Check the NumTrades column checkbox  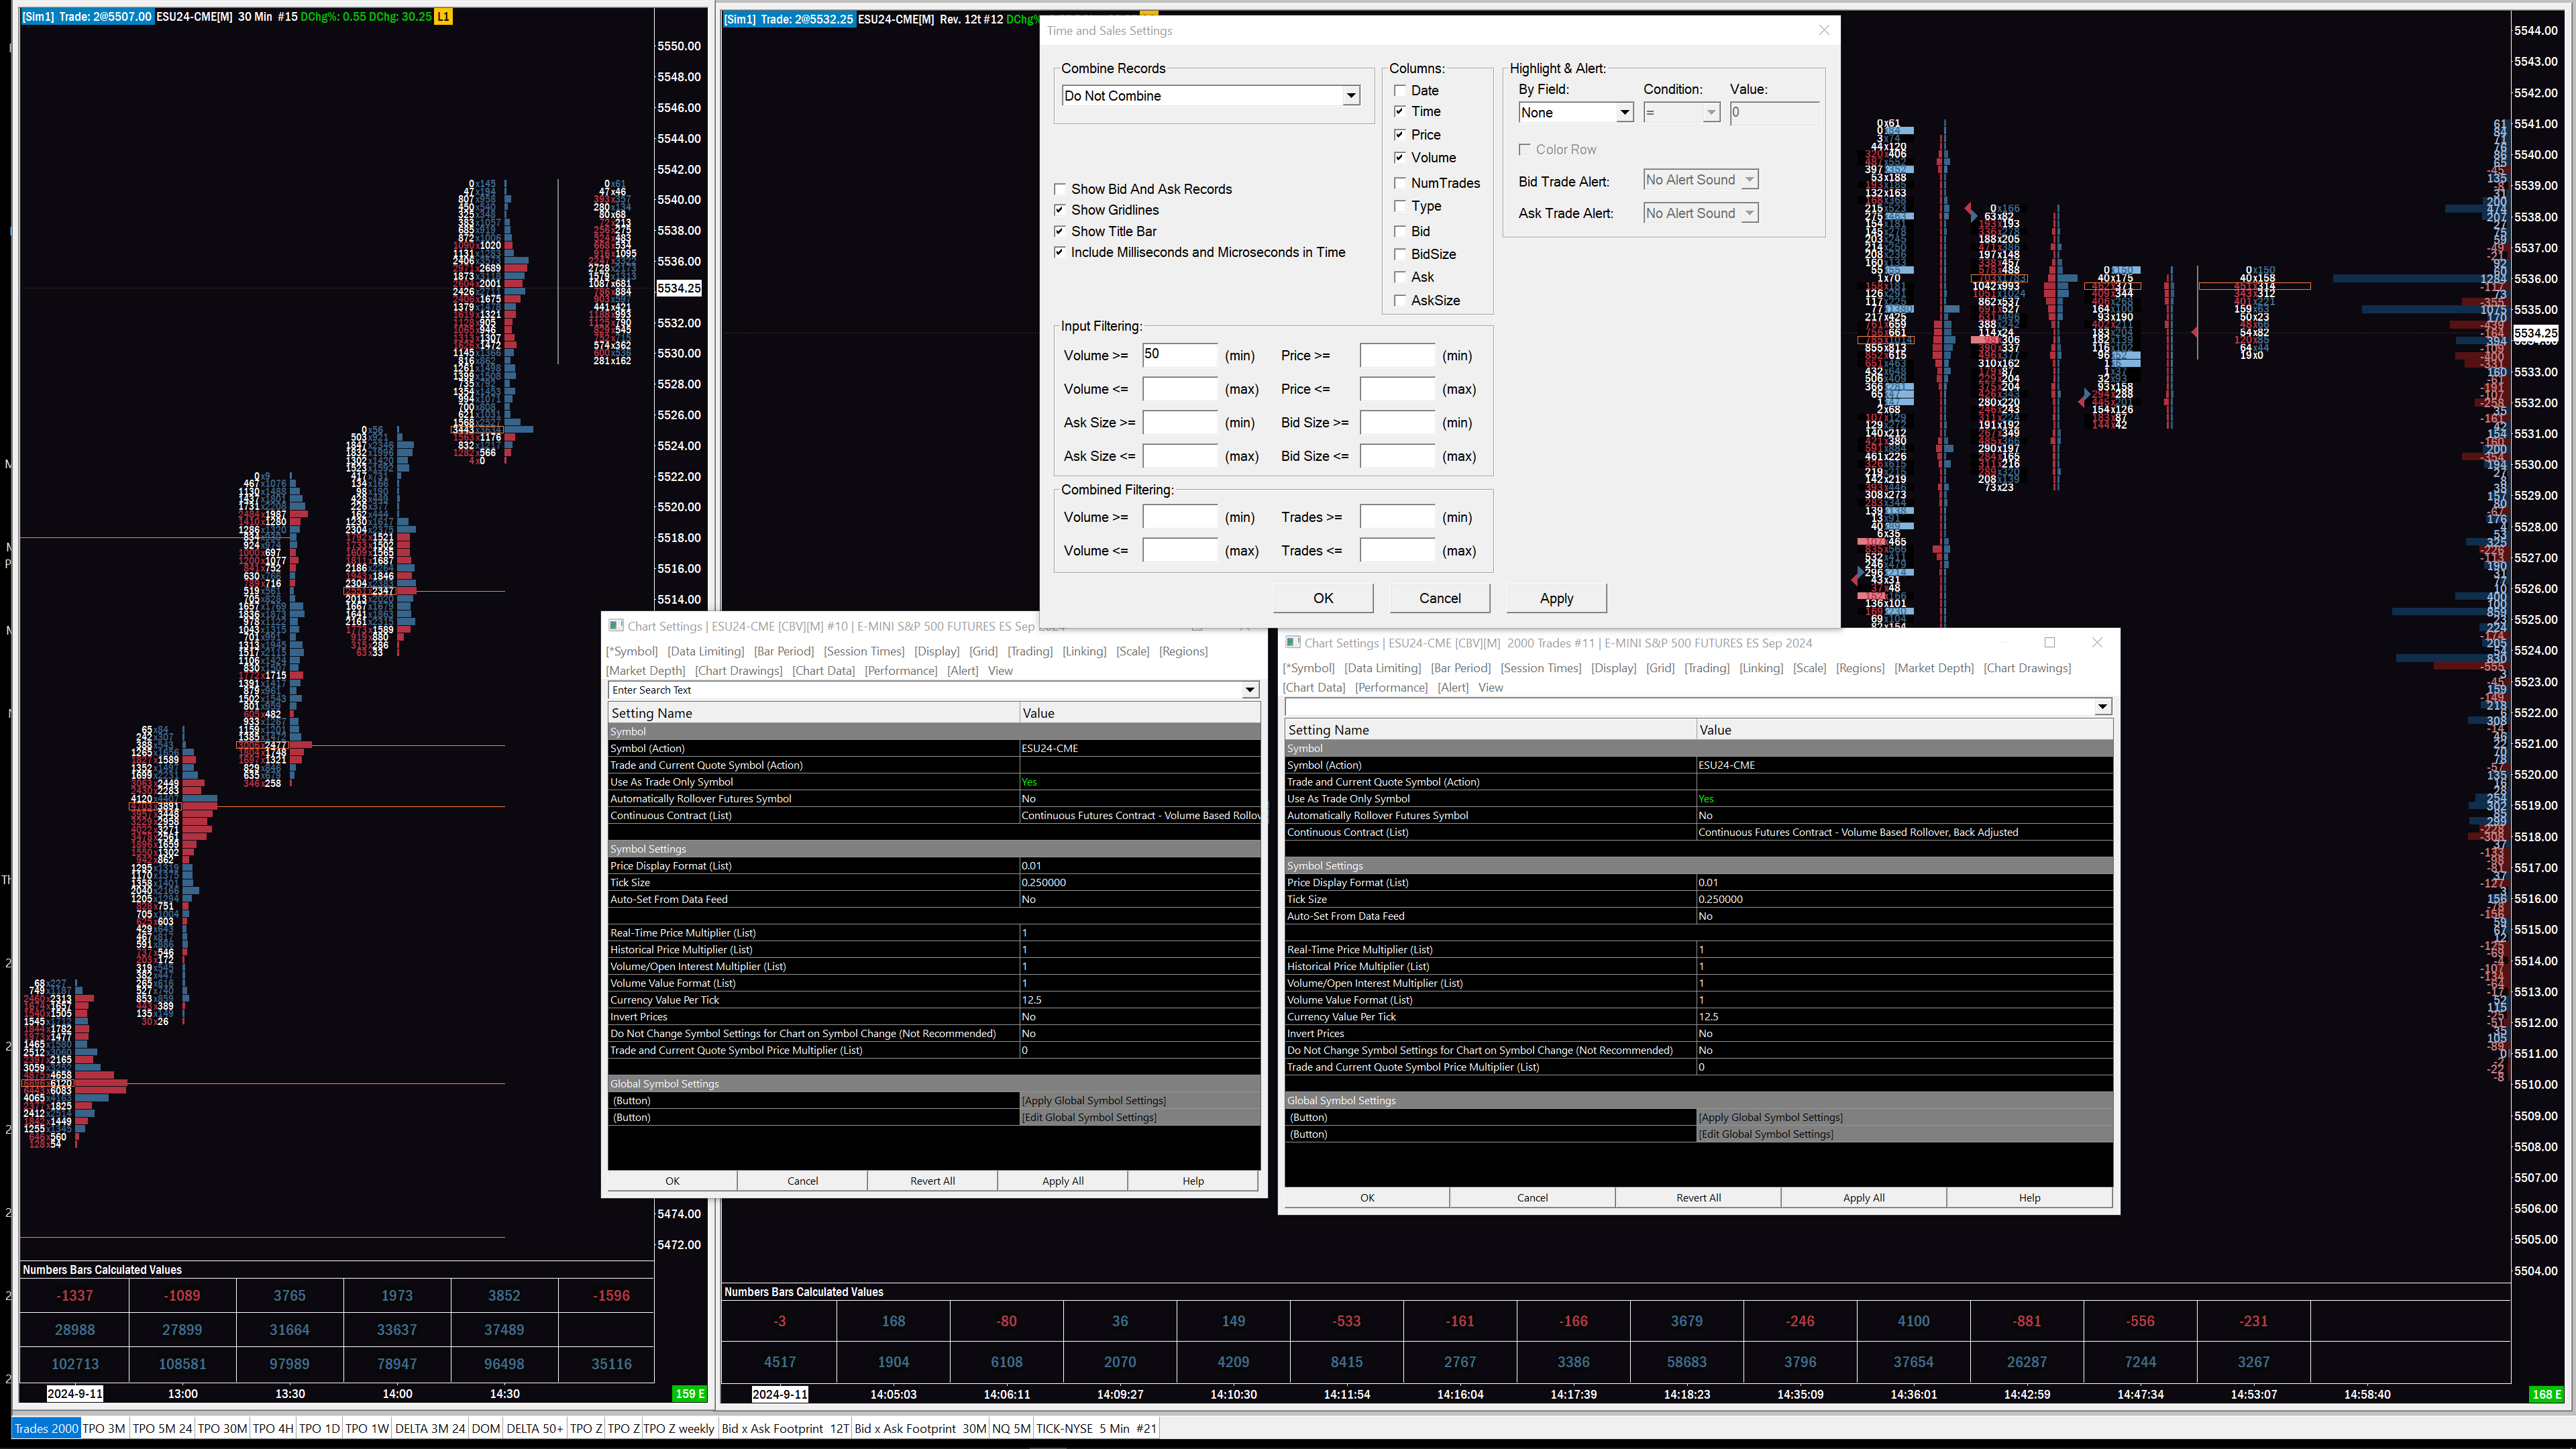tap(1400, 183)
